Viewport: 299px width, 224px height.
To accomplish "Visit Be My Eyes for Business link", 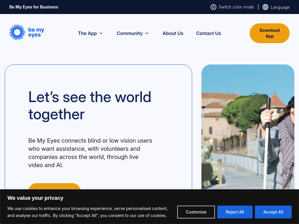I will (x=34, y=7).
